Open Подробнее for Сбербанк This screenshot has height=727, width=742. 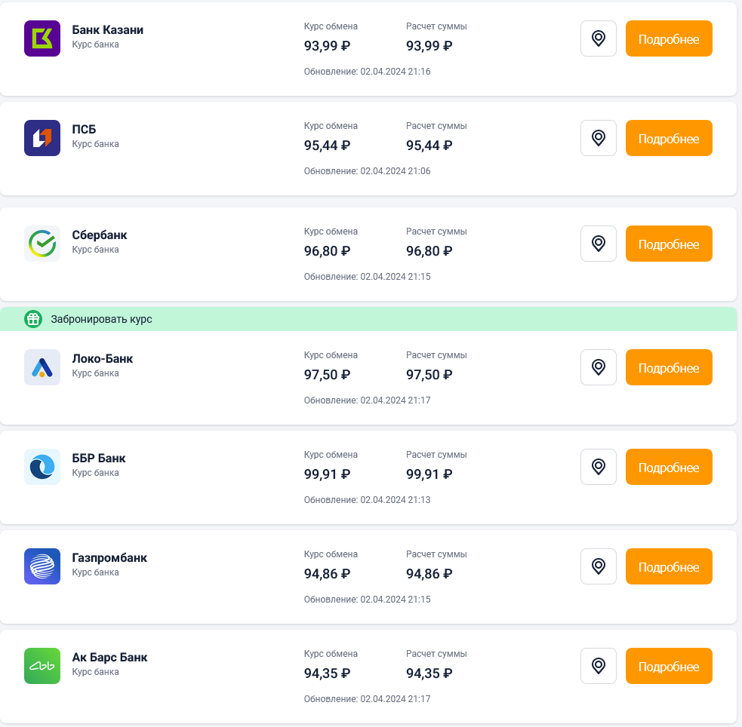point(669,244)
